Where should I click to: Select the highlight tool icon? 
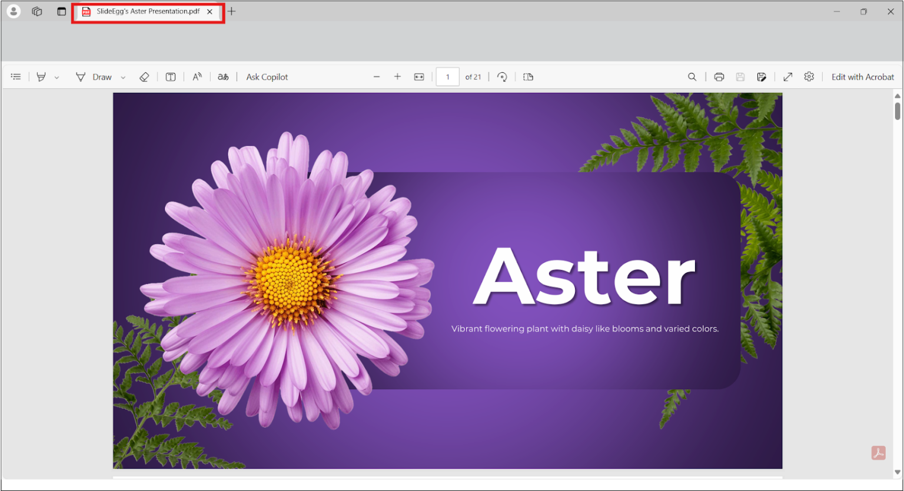pyautogui.click(x=41, y=77)
